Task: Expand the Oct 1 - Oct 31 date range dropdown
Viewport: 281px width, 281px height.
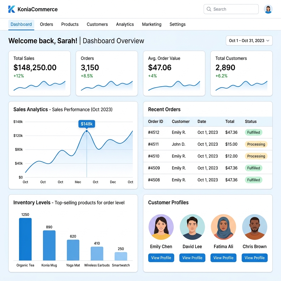Action: click(x=249, y=41)
